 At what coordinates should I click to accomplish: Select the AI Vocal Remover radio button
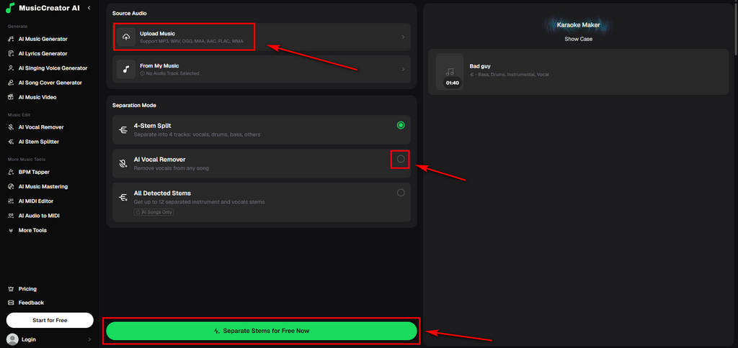[401, 159]
